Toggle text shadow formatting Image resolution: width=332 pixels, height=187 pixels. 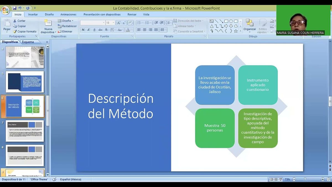(x=106, y=30)
